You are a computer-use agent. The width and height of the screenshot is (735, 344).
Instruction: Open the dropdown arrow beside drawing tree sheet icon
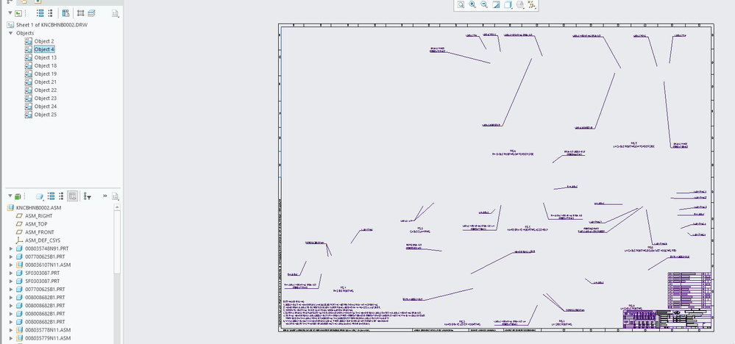click(10, 13)
